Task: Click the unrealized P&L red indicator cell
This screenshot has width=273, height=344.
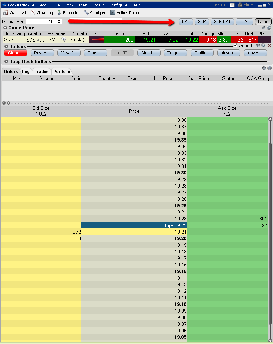Action: (97, 40)
